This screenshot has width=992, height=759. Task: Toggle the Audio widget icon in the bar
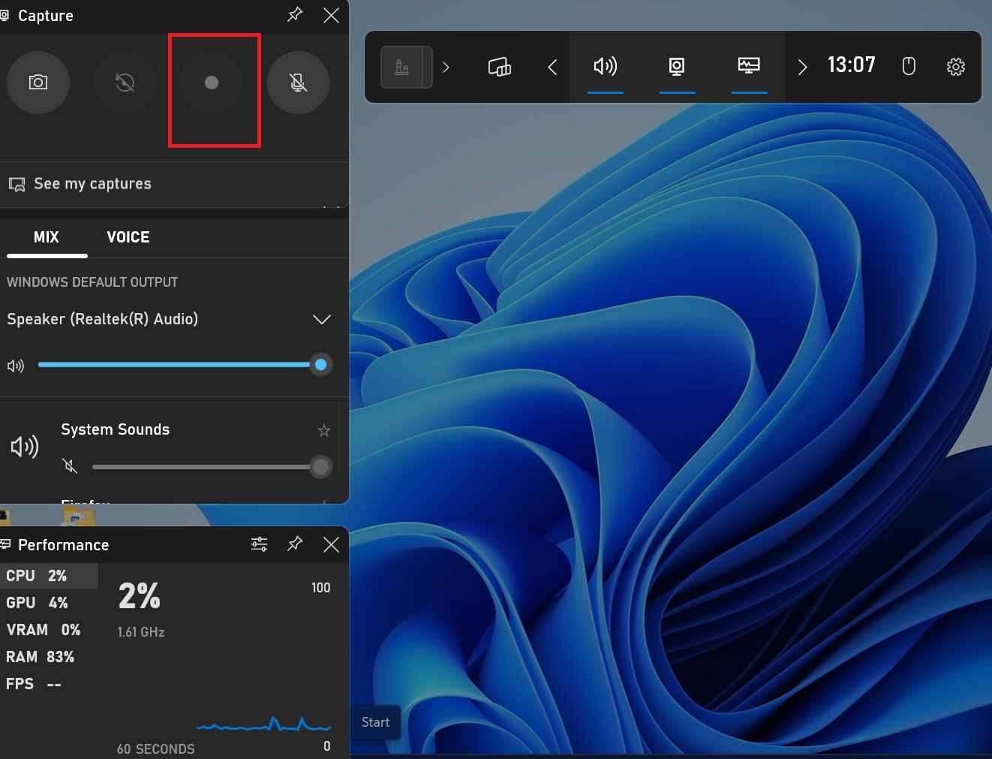tap(606, 67)
